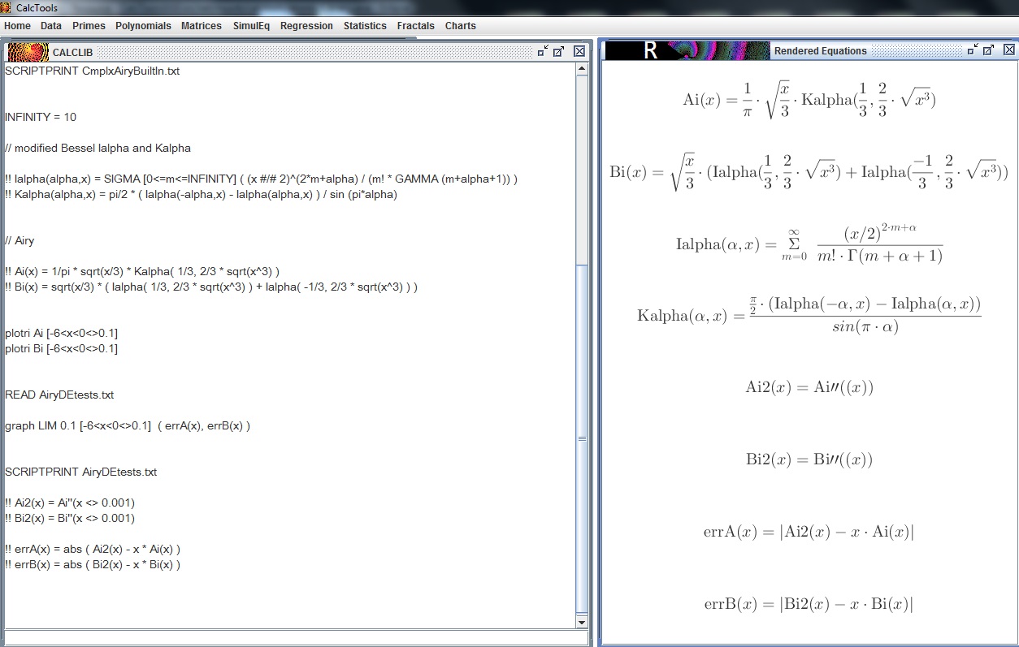The width and height of the screenshot is (1019, 647).
Task: Close the CALCLIB internal frame
Action: coord(579,51)
